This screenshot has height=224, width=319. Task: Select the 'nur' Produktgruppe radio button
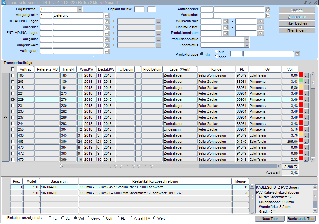(x=216, y=51)
